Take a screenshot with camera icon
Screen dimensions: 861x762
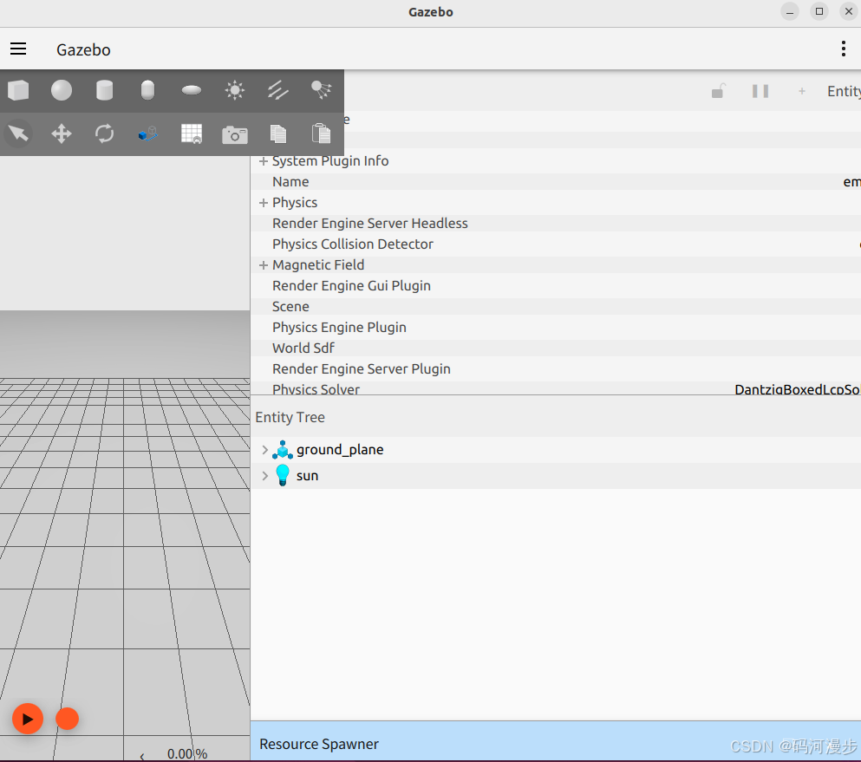point(234,134)
